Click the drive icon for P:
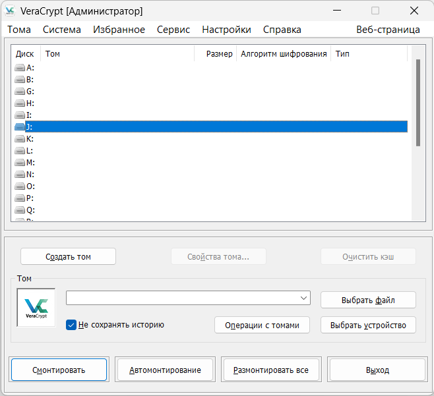434x396 pixels. click(x=20, y=198)
